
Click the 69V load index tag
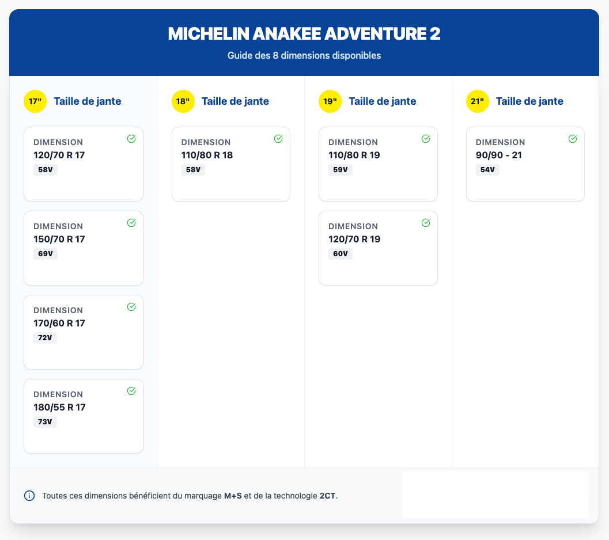click(x=46, y=254)
